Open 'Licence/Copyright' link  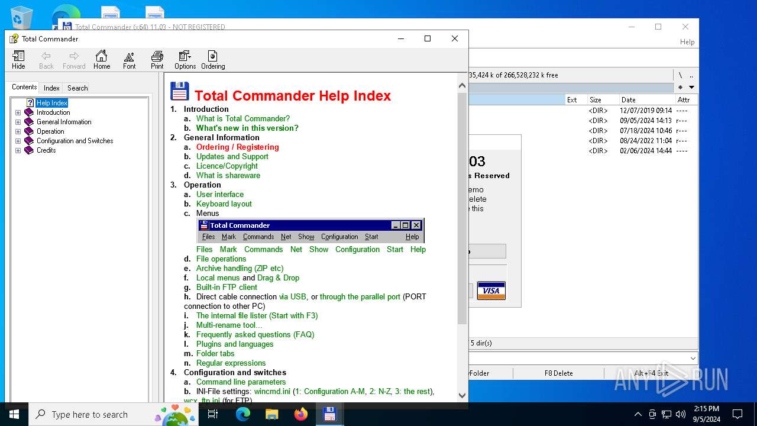click(227, 166)
